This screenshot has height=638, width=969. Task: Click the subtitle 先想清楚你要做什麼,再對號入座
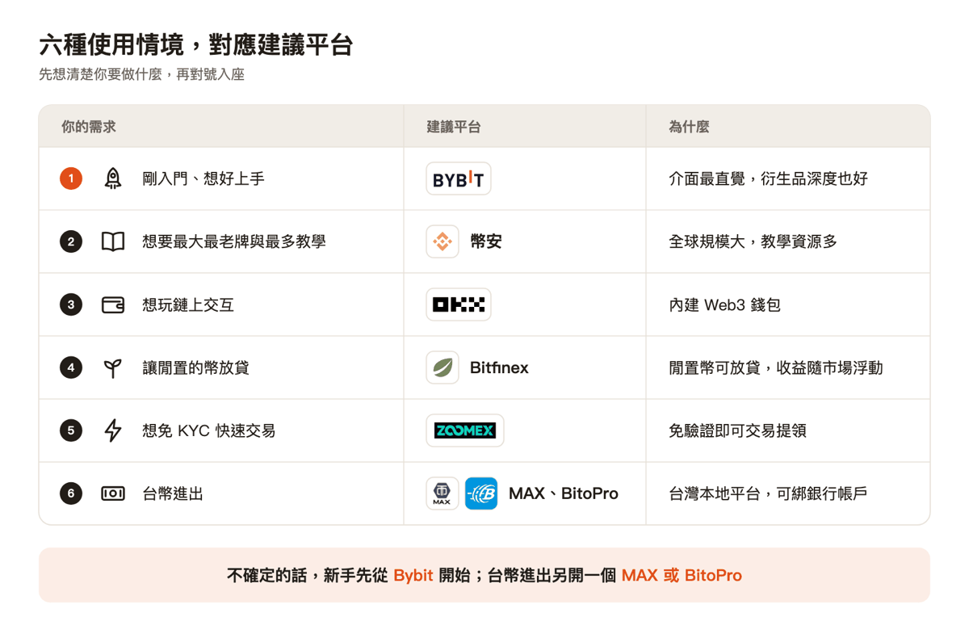[x=141, y=74]
